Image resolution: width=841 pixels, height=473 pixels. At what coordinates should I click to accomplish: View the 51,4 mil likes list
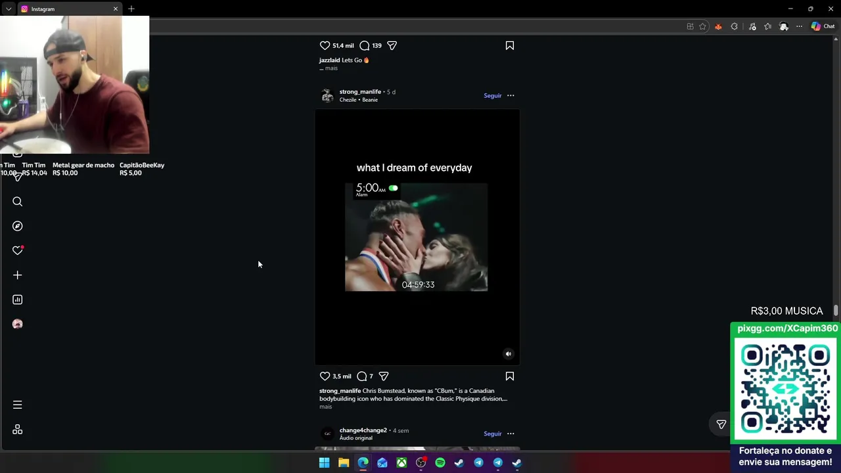(343, 45)
